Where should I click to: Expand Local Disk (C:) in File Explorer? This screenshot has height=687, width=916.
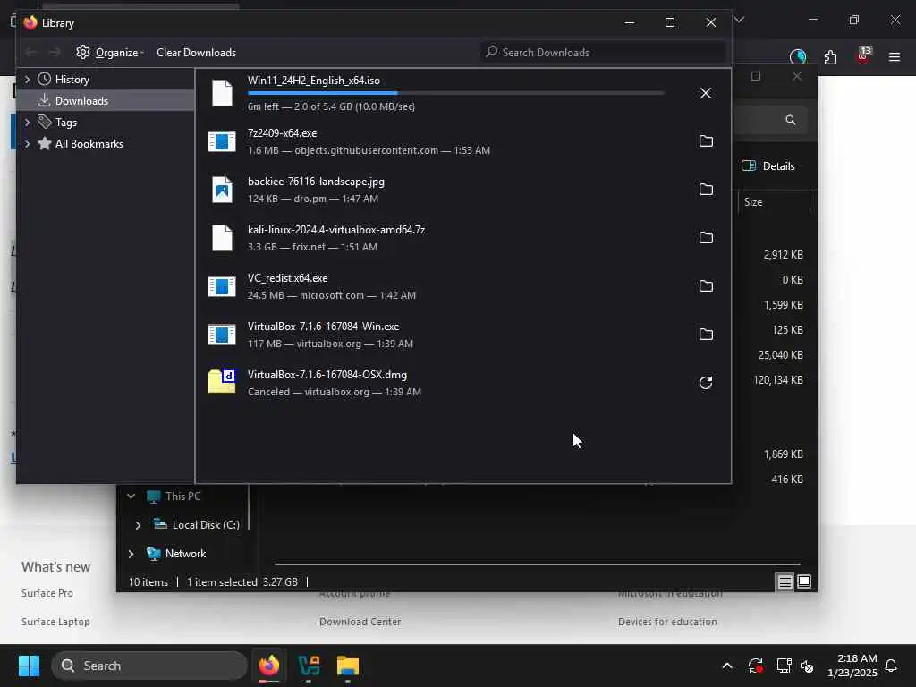coord(138,525)
